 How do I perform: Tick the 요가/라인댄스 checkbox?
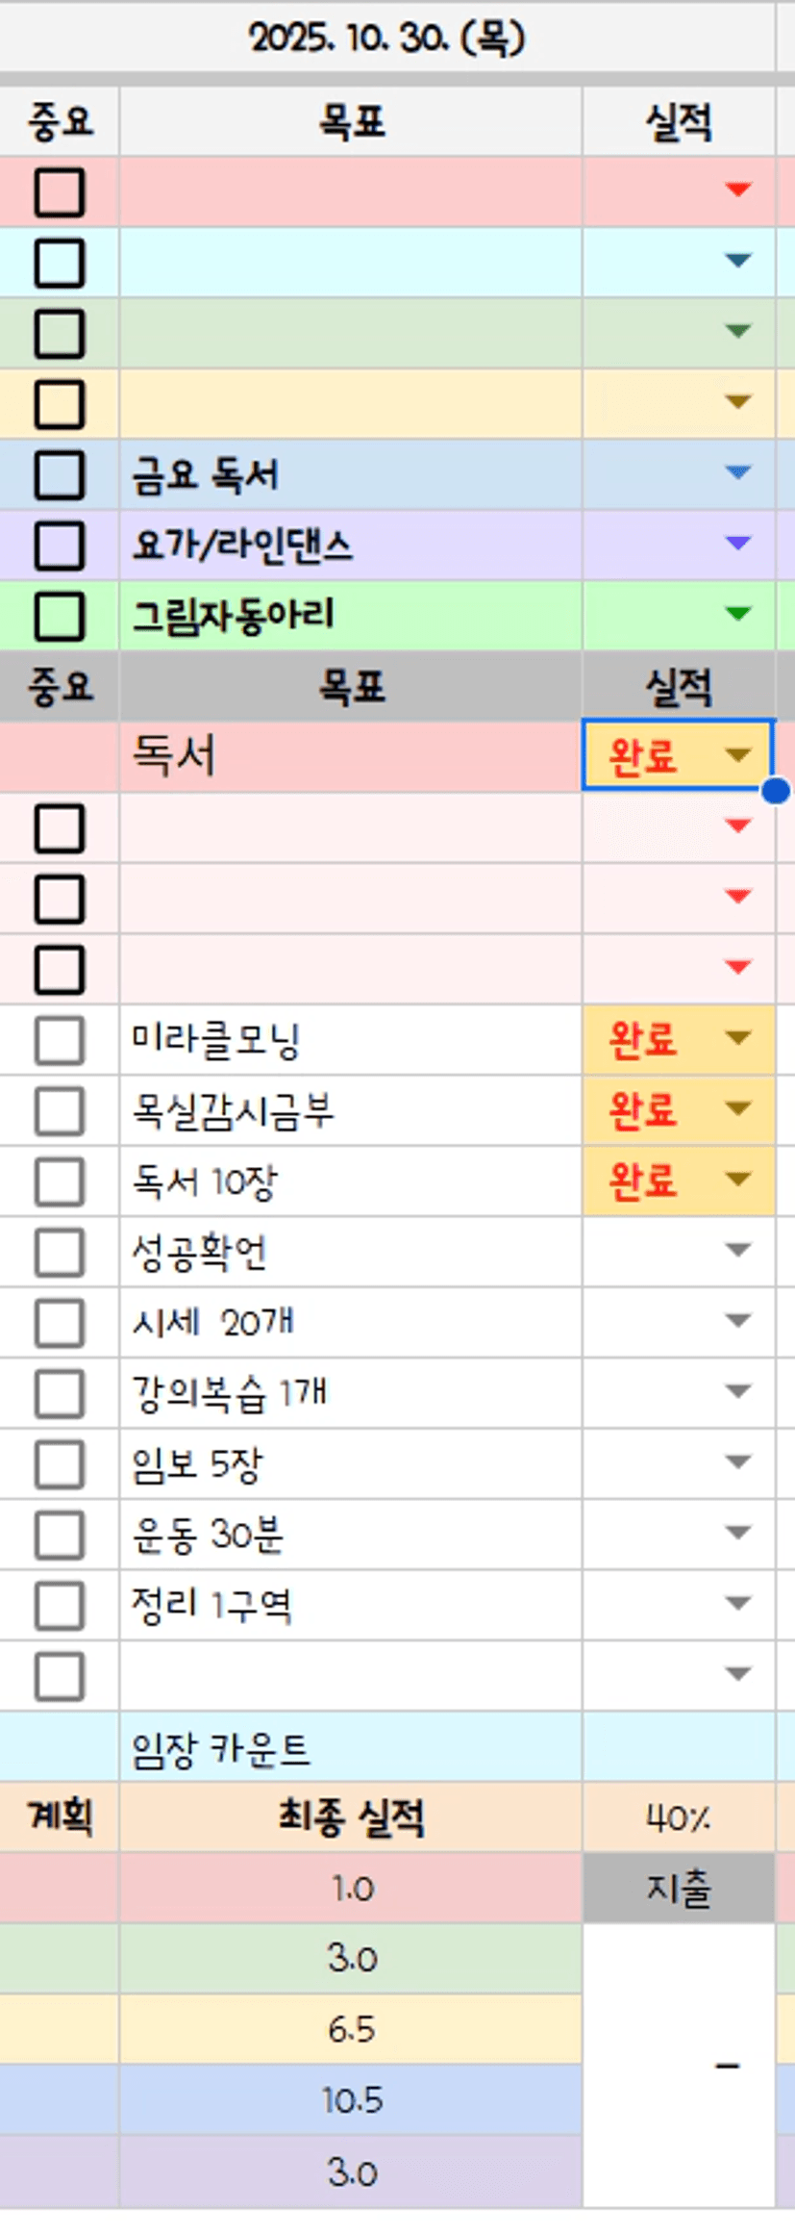(60, 546)
